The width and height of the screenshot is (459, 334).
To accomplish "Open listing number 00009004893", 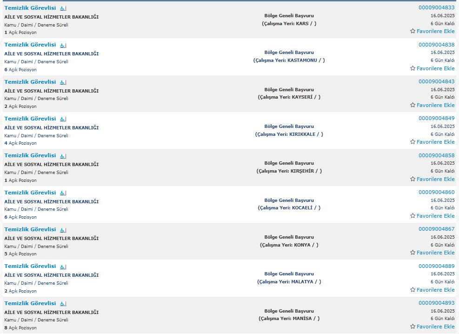I will tap(436, 303).
